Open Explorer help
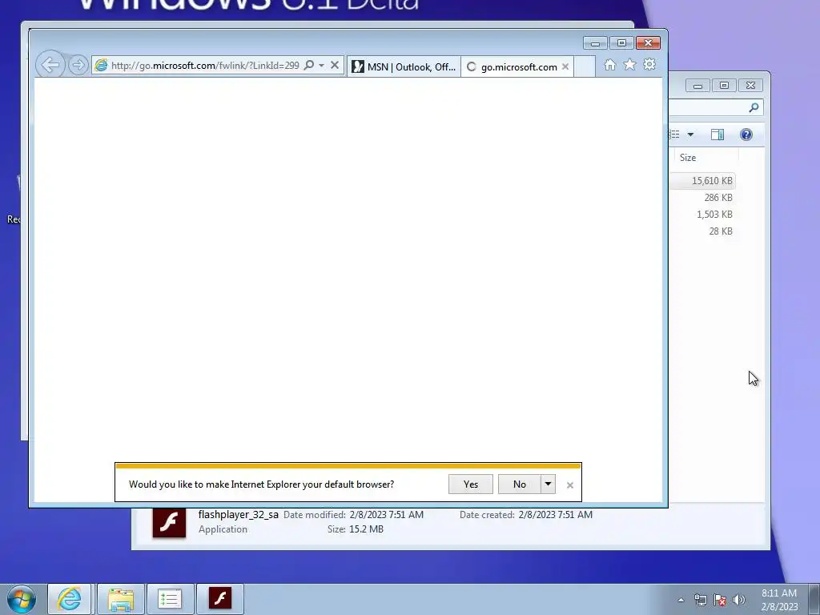Viewport: 820px width, 615px height. coord(746,135)
